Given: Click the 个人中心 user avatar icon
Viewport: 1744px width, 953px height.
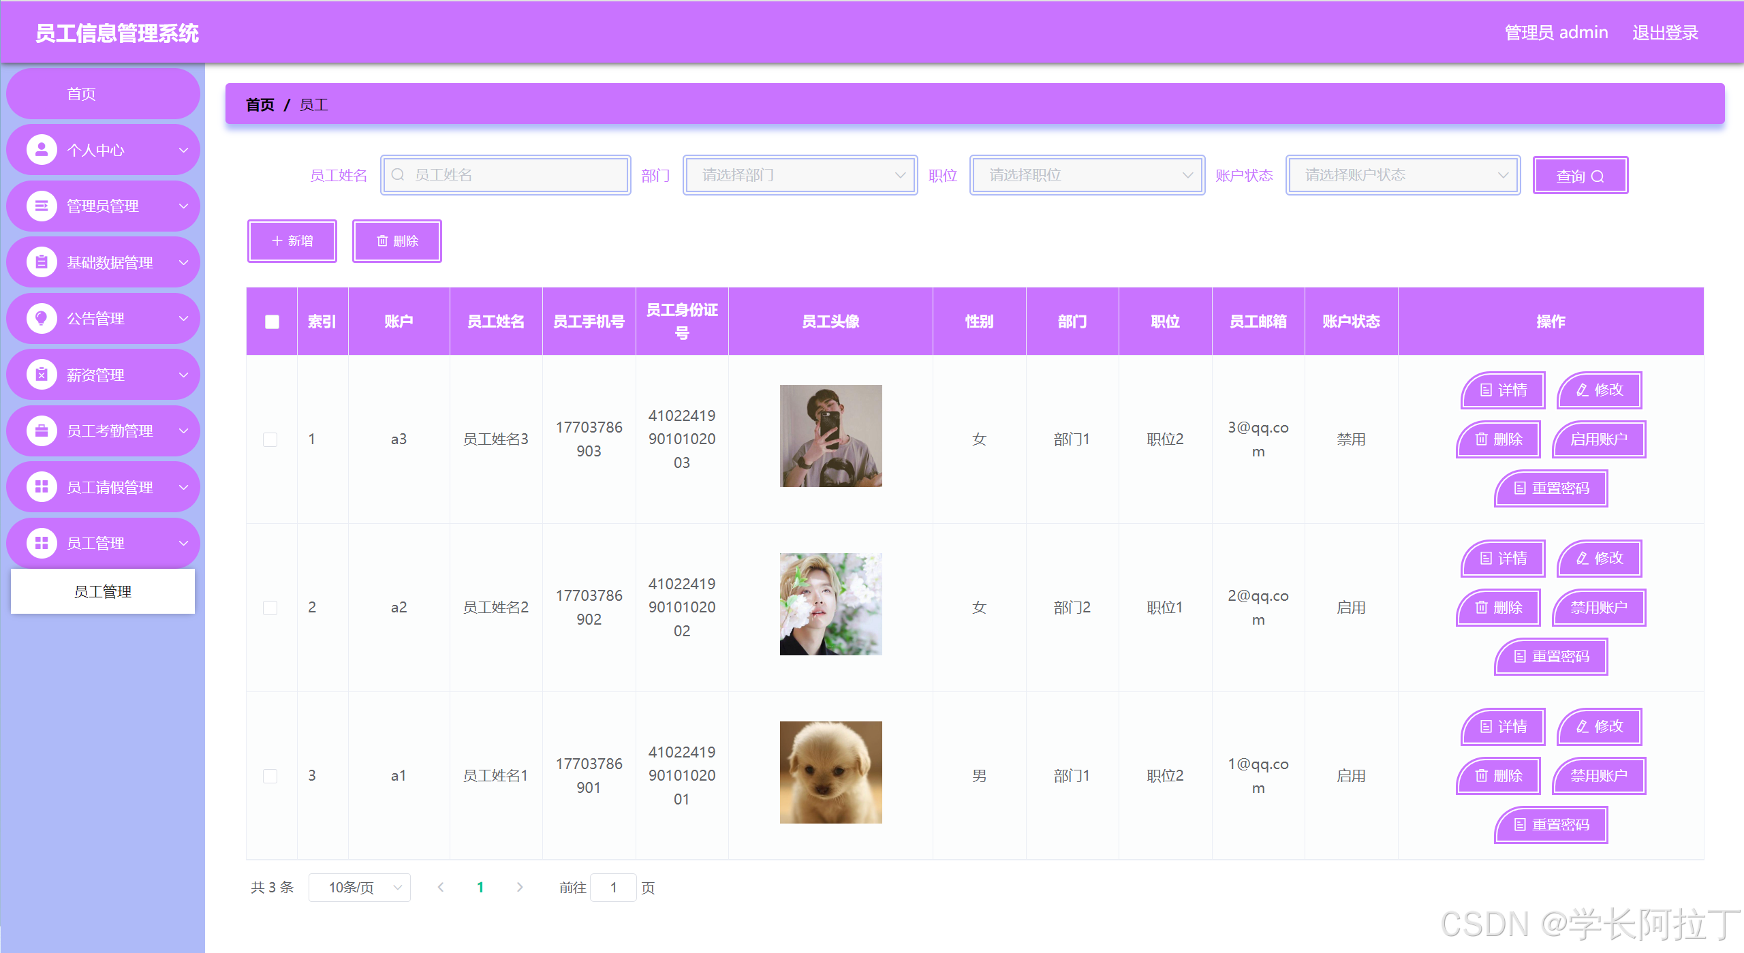Looking at the screenshot, I should click(x=42, y=150).
